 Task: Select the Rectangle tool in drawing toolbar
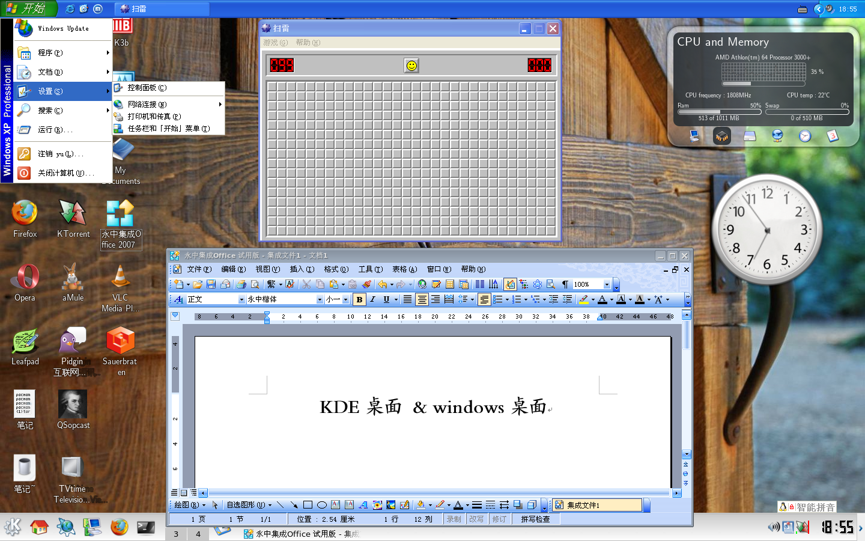pyautogui.click(x=308, y=505)
